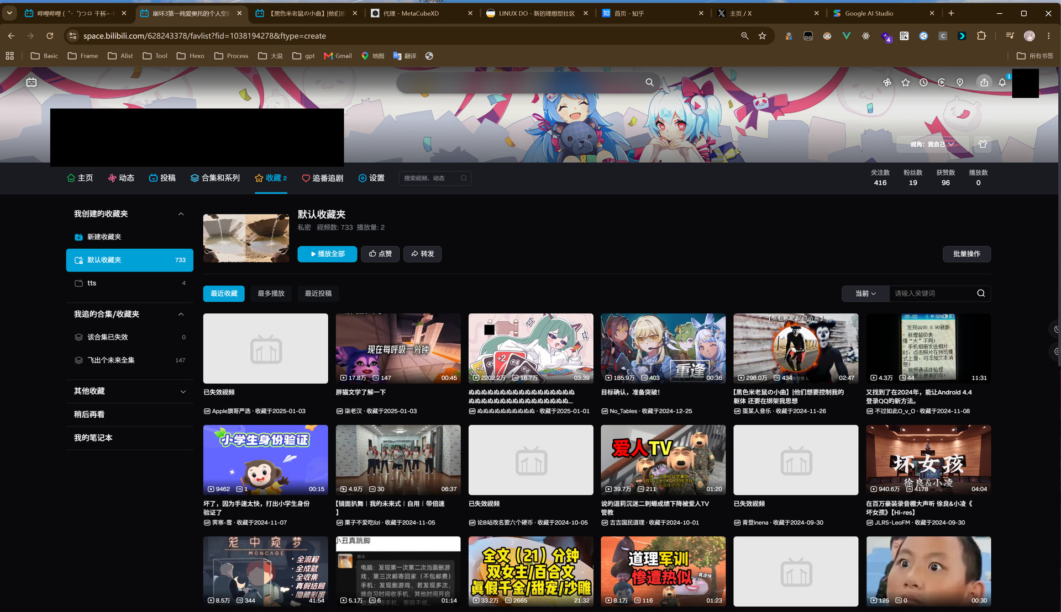Open the Vue devtools extension icon
This screenshot has width=1061, height=612.
pyautogui.click(x=846, y=36)
